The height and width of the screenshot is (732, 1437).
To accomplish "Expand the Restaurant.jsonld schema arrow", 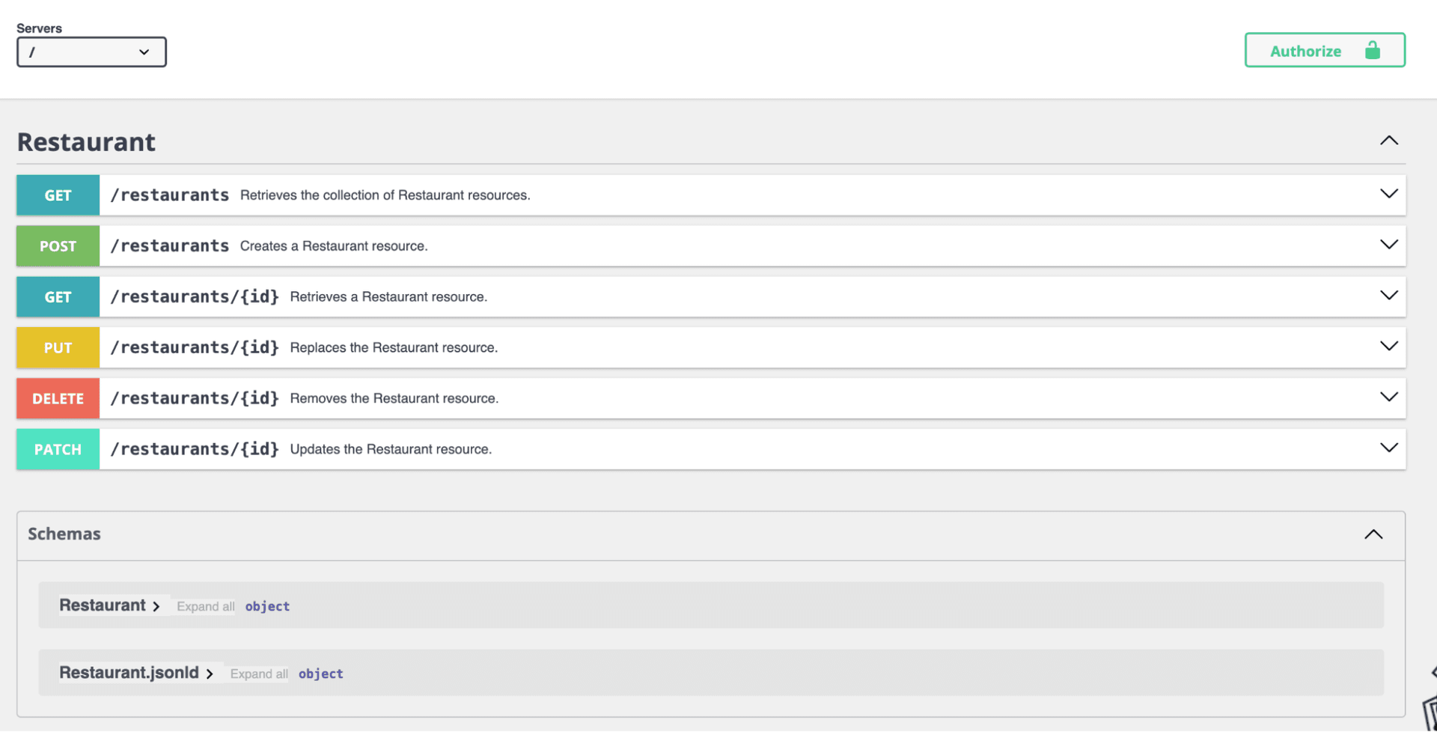I will [x=210, y=674].
